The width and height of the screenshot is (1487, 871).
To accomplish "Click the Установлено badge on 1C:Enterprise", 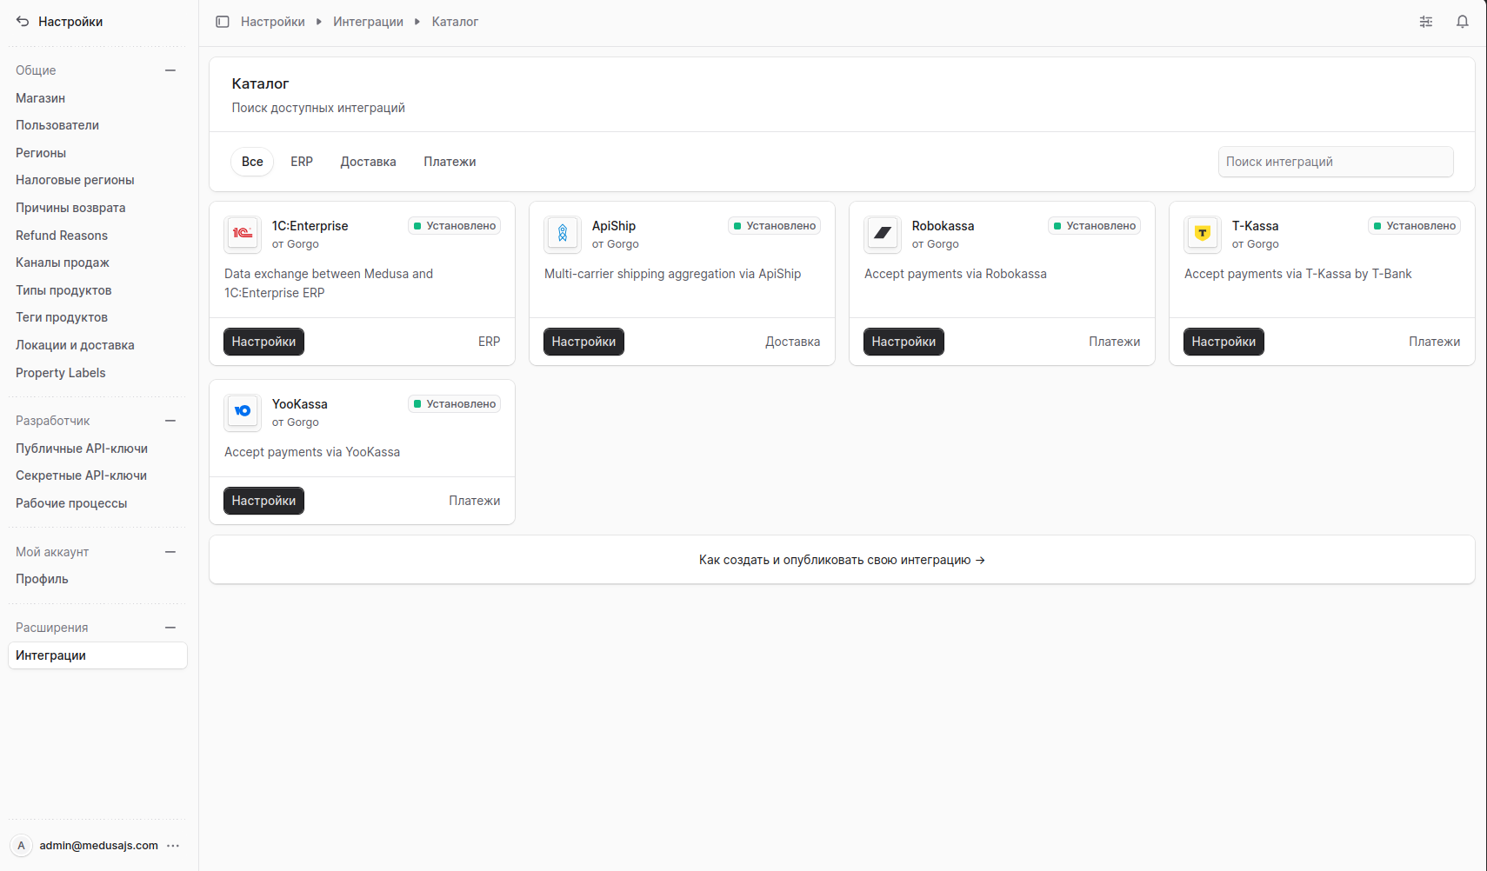I will click(x=454, y=226).
